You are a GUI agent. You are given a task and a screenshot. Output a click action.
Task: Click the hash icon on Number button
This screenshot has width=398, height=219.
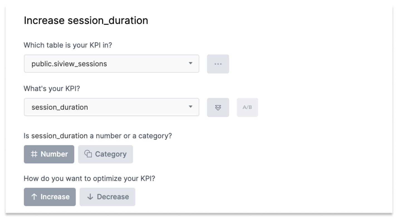pyautogui.click(x=34, y=154)
